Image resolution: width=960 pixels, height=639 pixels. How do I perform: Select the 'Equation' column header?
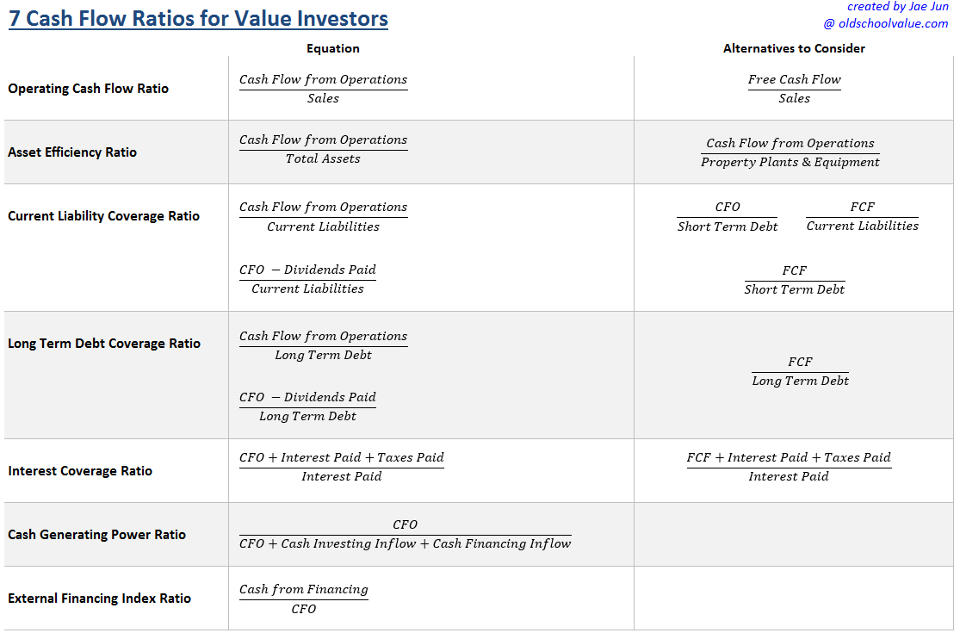click(x=333, y=48)
